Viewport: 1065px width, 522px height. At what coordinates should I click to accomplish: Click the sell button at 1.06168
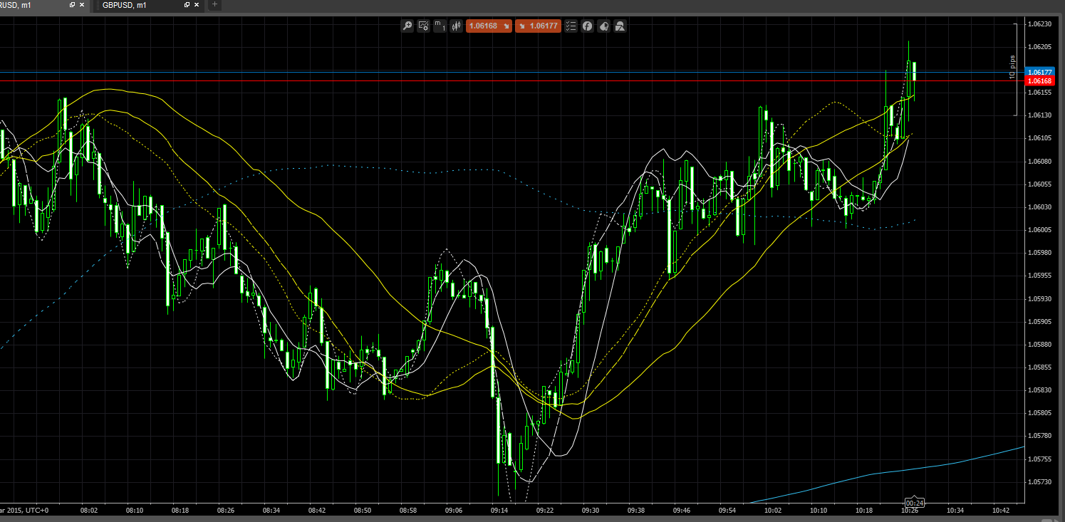click(x=489, y=26)
